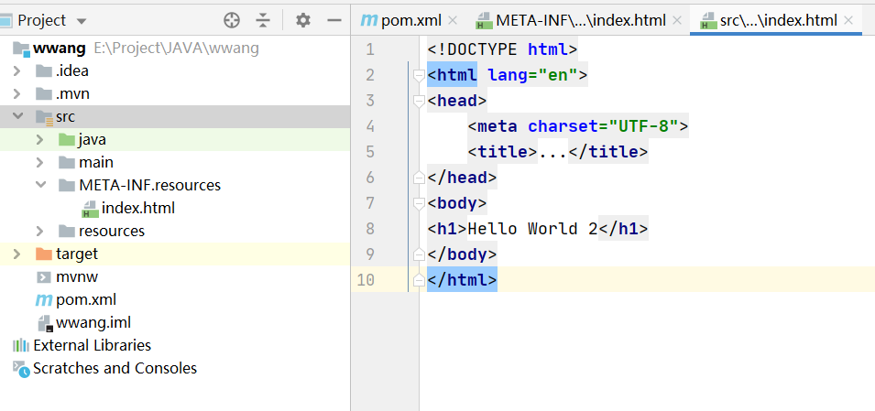Image resolution: width=875 pixels, height=411 pixels.
Task: Click the mvnw script file icon
Action: tap(43, 276)
